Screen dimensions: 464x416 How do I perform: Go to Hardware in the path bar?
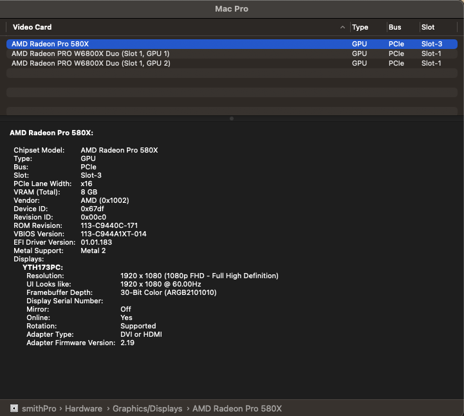point(84,409)
